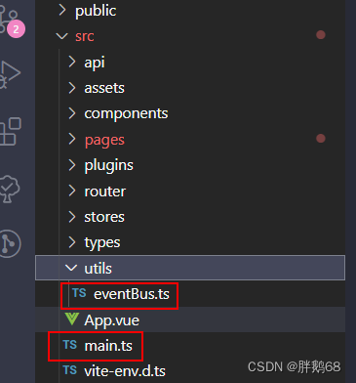The image size is (356, 383).
Task: Click the modified dot on src row
Action: coord(321,35)
